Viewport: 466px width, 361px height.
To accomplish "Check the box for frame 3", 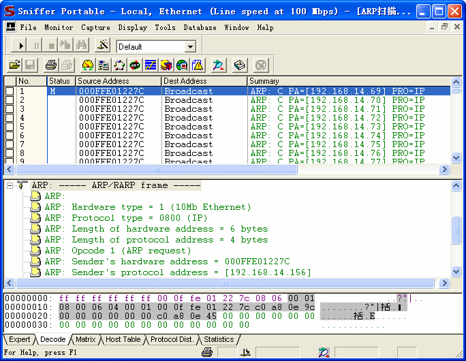I will tap(10, 109).
